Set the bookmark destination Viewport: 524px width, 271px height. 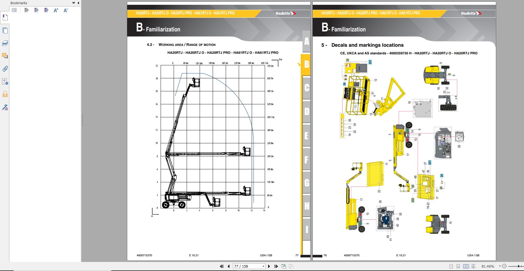pyautogui.click(x=46, y=10)
